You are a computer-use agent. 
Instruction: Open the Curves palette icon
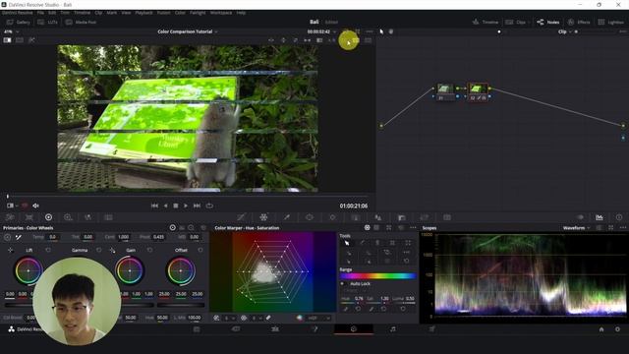(241, 217)
